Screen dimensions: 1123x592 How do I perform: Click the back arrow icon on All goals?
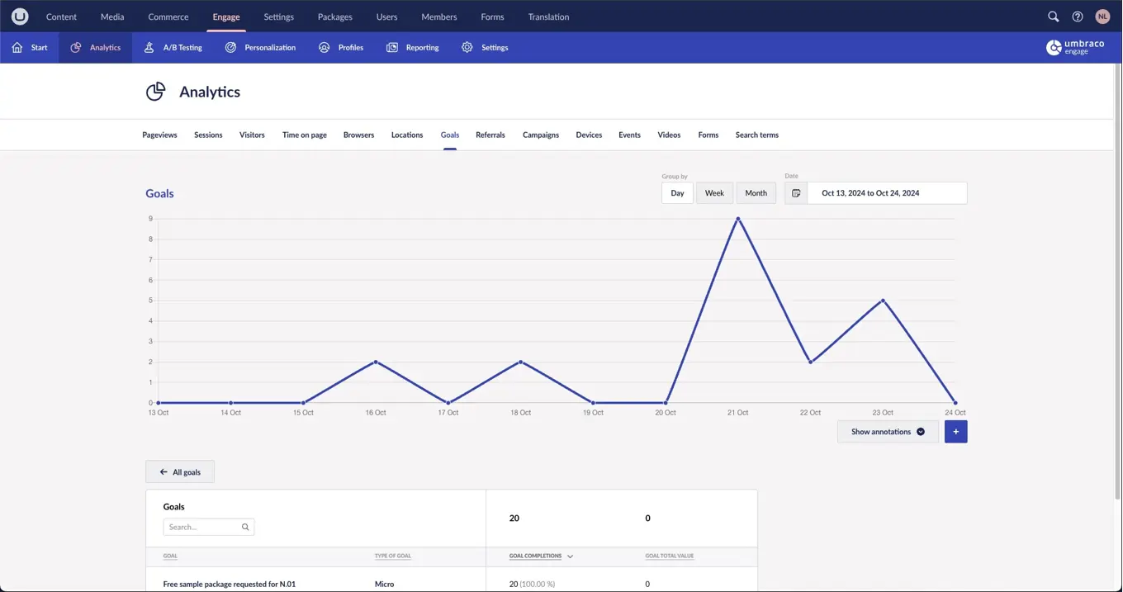pos(163,472)
